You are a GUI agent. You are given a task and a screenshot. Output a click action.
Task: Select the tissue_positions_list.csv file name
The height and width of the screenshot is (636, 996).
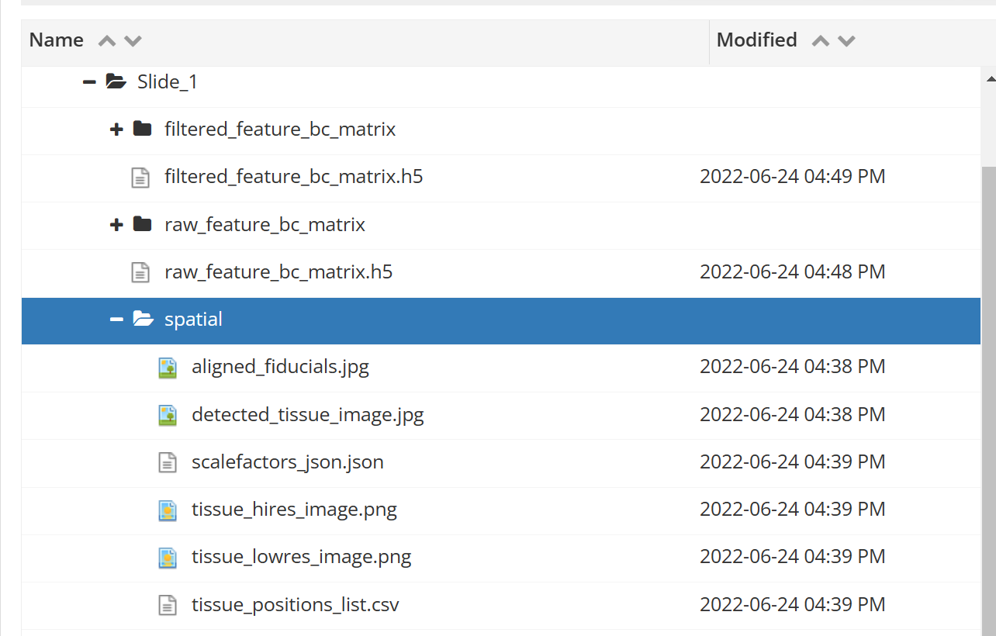[x=295, y=605]
